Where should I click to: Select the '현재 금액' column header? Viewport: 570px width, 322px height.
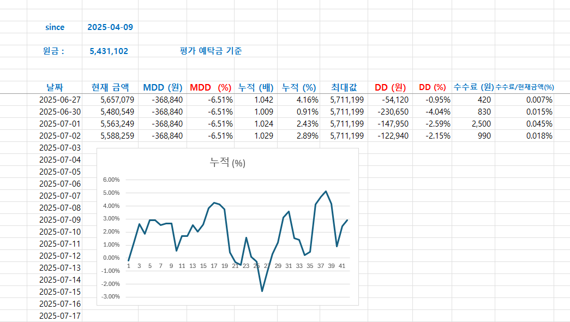point(110,87)
